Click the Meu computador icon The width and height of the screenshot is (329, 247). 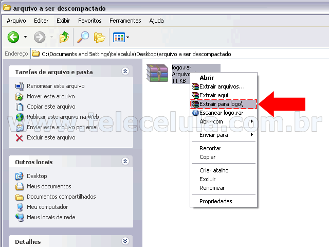click(20, 207)
